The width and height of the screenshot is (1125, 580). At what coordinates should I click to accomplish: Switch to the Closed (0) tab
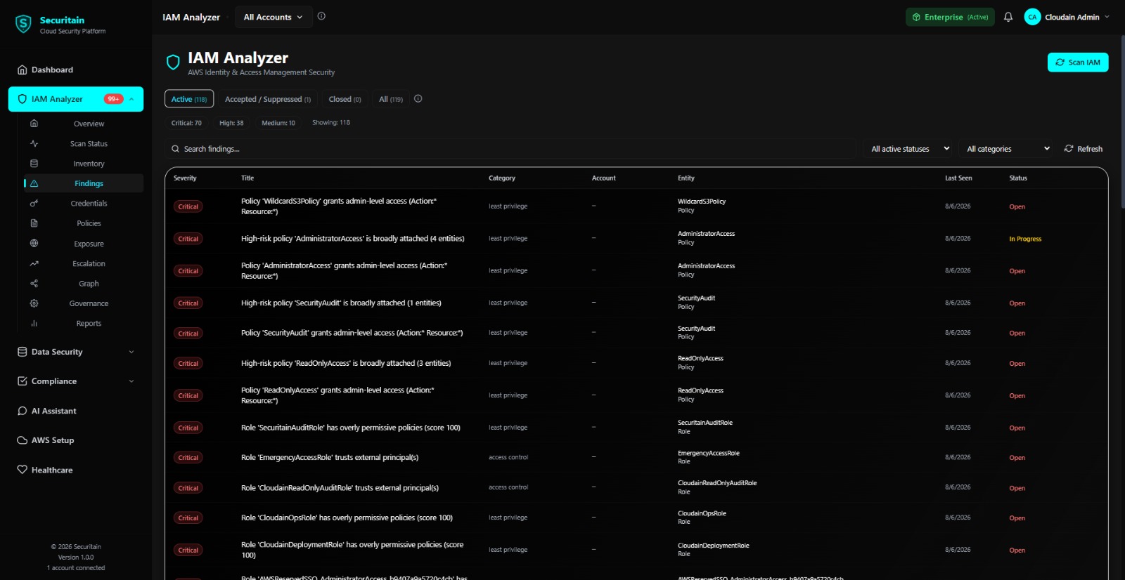[345, 99]
